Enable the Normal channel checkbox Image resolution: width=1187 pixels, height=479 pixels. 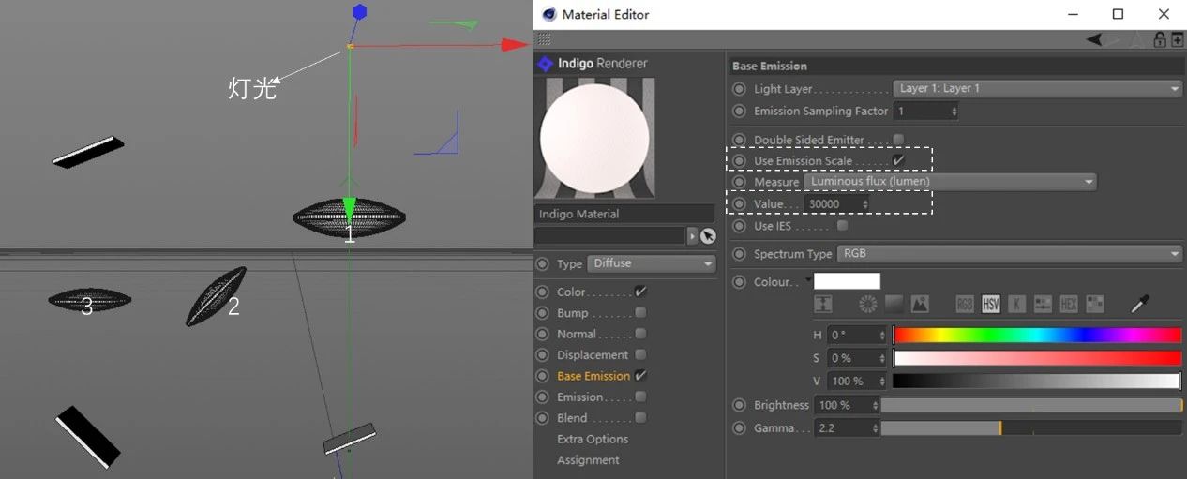pyautogui.click(x=640, y=334)
